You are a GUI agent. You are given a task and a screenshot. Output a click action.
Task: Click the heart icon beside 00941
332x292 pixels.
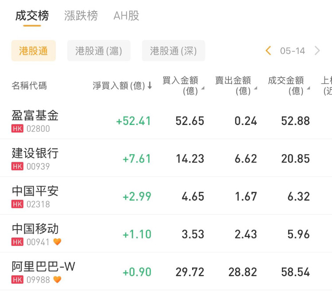tap(57, 241)
